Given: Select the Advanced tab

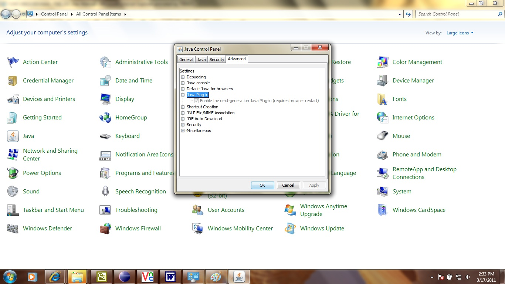Looking at the screenshot, I should pyautogui.click(x=237, y=59).
